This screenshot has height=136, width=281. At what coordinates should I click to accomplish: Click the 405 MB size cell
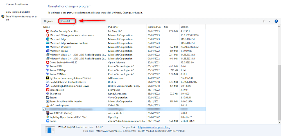point(174,86)
